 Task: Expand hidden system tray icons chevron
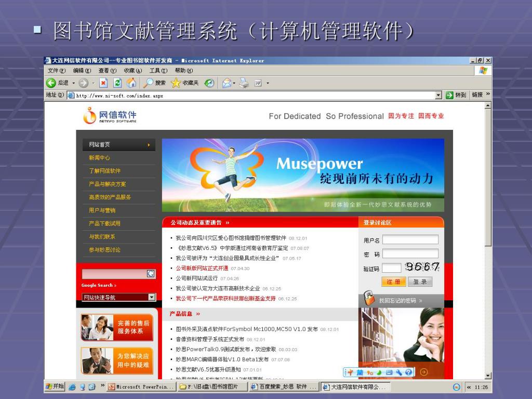coord(469,387)
